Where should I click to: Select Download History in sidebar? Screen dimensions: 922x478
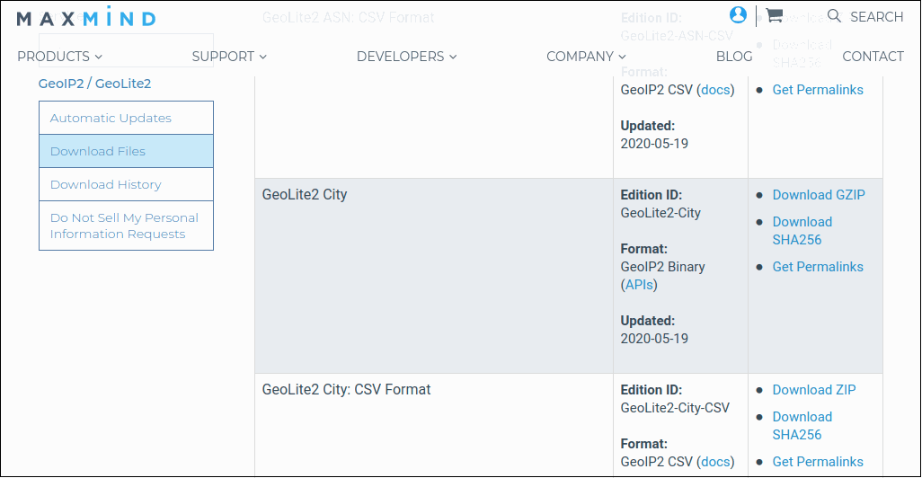click(x=127, y=184)
